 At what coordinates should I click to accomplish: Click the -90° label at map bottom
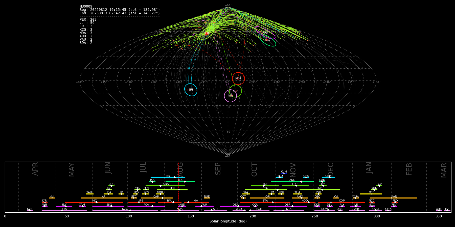pos(228,157)
